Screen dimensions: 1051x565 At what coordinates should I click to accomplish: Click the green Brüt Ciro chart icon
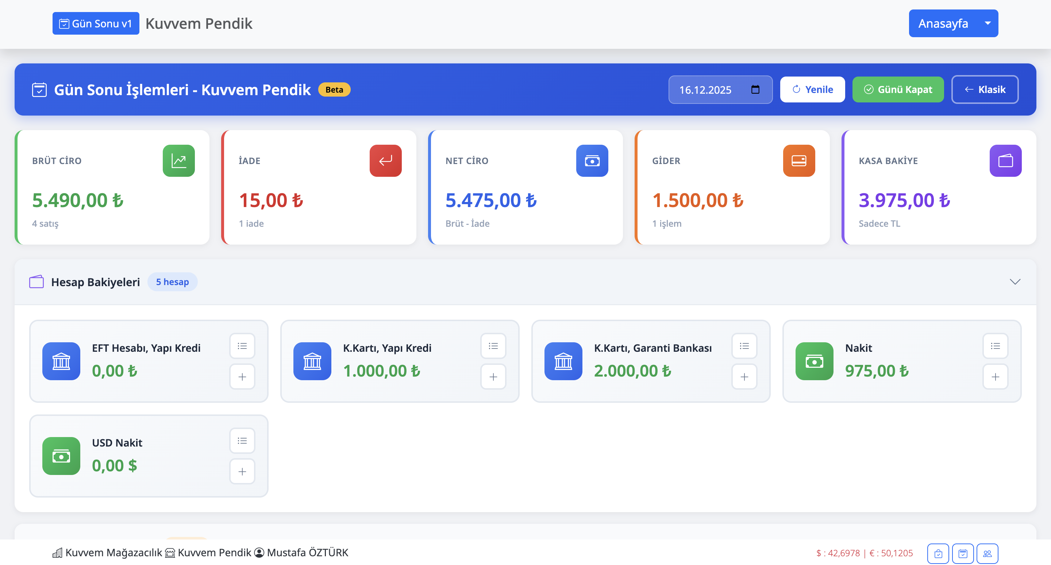(x=179, y=161)
